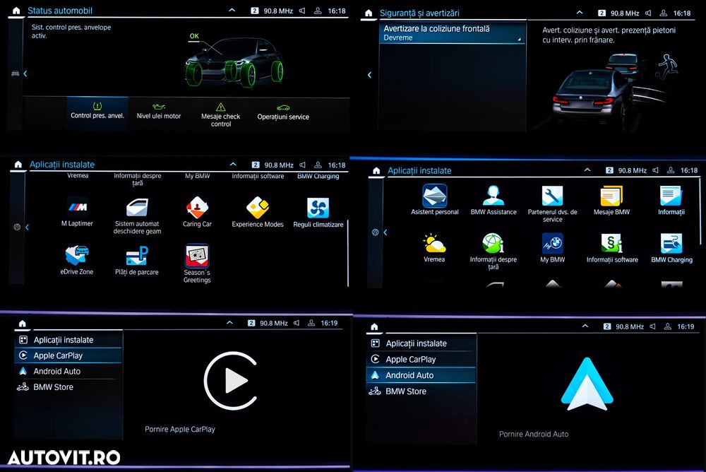This screenshot has width=706, height=472.
Task: Launch the eDrive Zone app
Action: pyautogui.click(x=76, y=260)
